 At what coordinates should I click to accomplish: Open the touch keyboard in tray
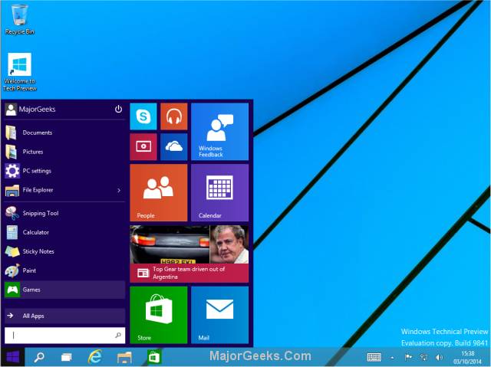[x=374, y=357]
